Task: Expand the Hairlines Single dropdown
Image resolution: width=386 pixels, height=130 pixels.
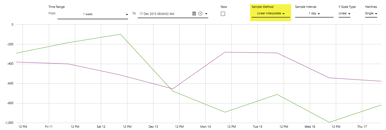Action: (371, 14)
